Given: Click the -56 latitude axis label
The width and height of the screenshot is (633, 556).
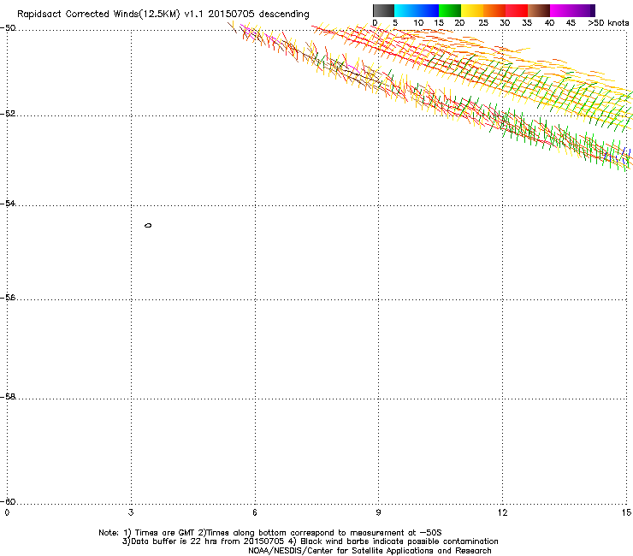Looking at the screenshot, I should tap(8, 297).
